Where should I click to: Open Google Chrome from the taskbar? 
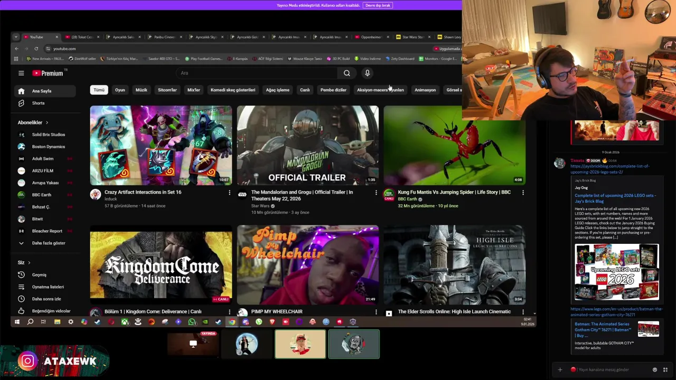[232, 322]
